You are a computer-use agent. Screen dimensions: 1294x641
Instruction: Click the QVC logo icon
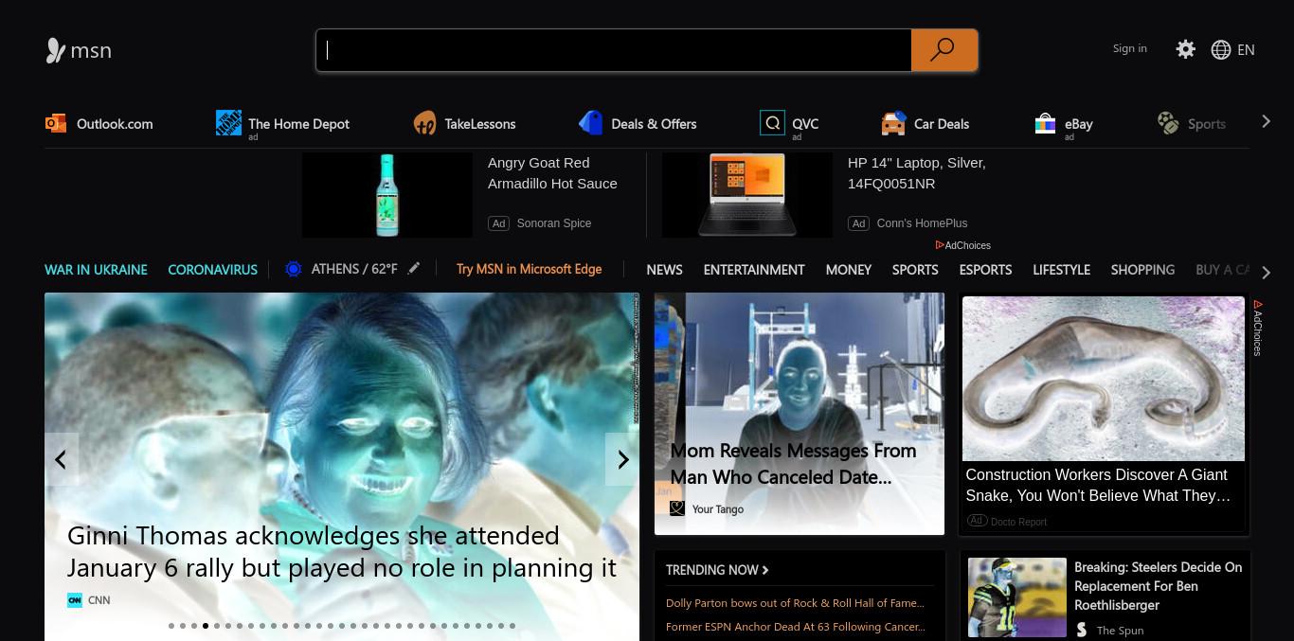click(x=772, y=123)
